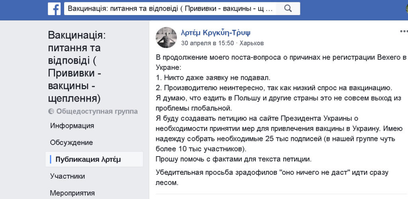Click the magnifier search button
This screenshot has height=199, width=408.
288,9
